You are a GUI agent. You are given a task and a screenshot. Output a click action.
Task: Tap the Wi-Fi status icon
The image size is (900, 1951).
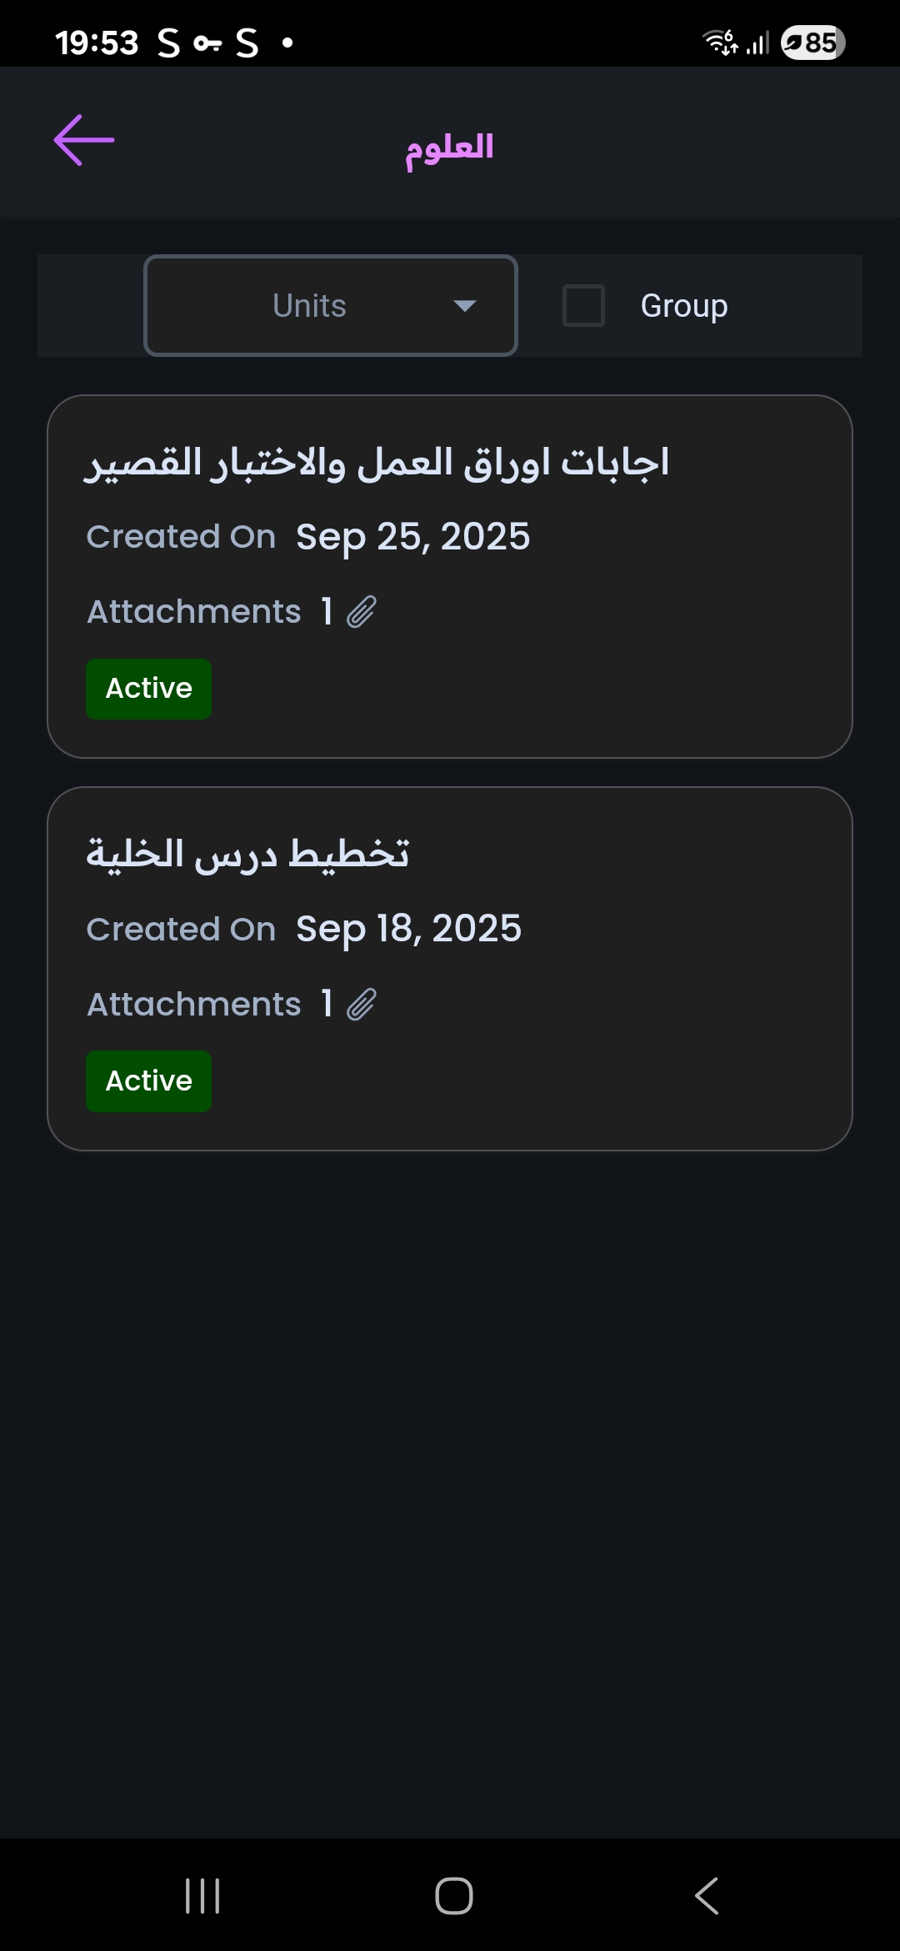click(x=720, y=42)
